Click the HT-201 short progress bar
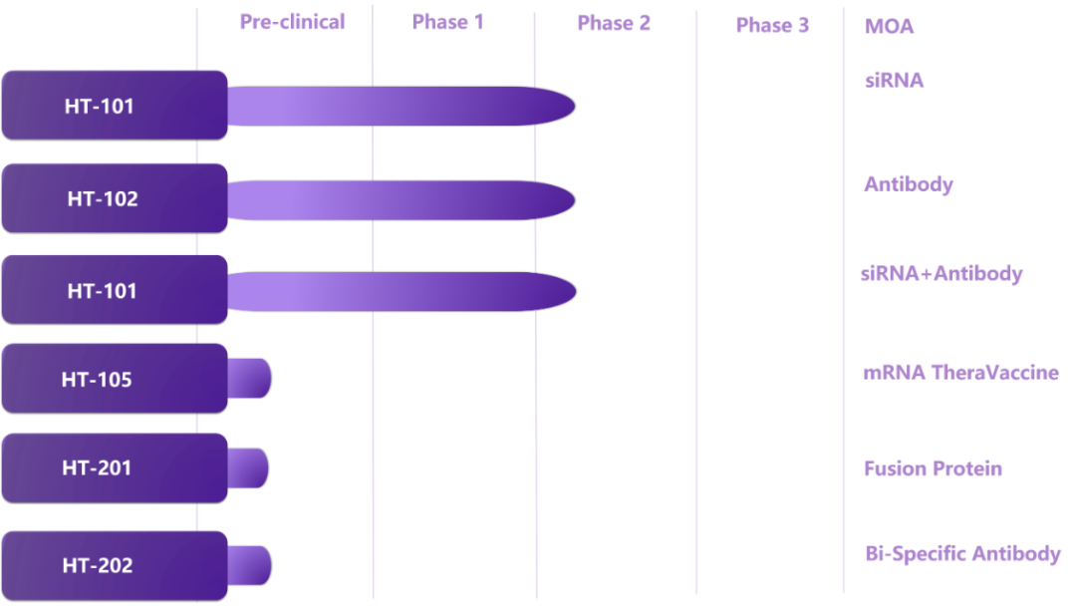The image size is (1076, 611). pyautogui.click(x=248, y=468)
